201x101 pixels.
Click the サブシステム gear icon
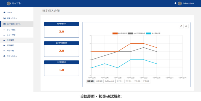(x=4, y=56)
